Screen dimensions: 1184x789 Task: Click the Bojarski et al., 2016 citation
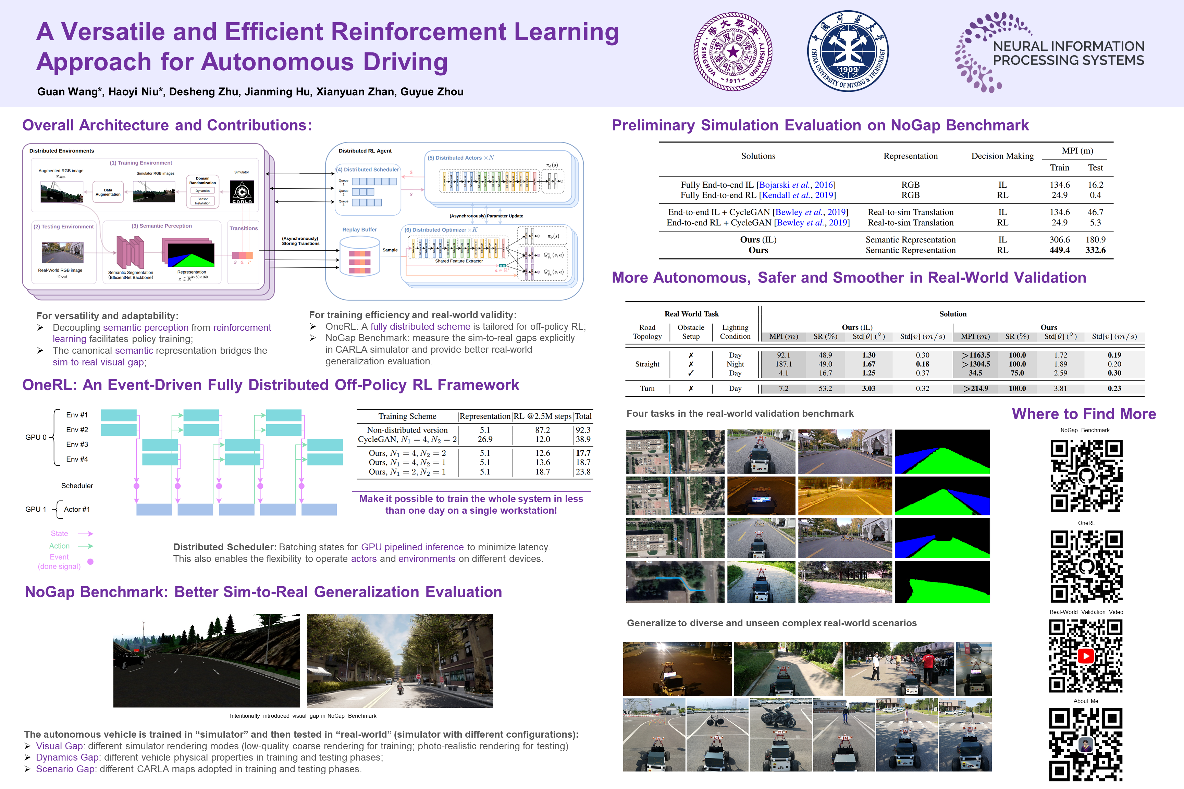pos(797,185)
